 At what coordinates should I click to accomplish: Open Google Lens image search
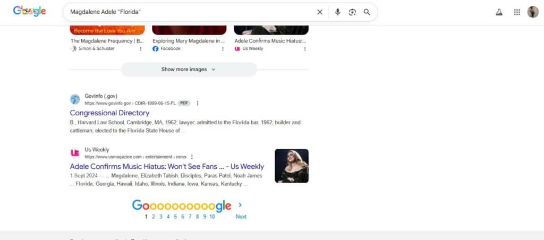pyautogui.click(x=352, y=12)
